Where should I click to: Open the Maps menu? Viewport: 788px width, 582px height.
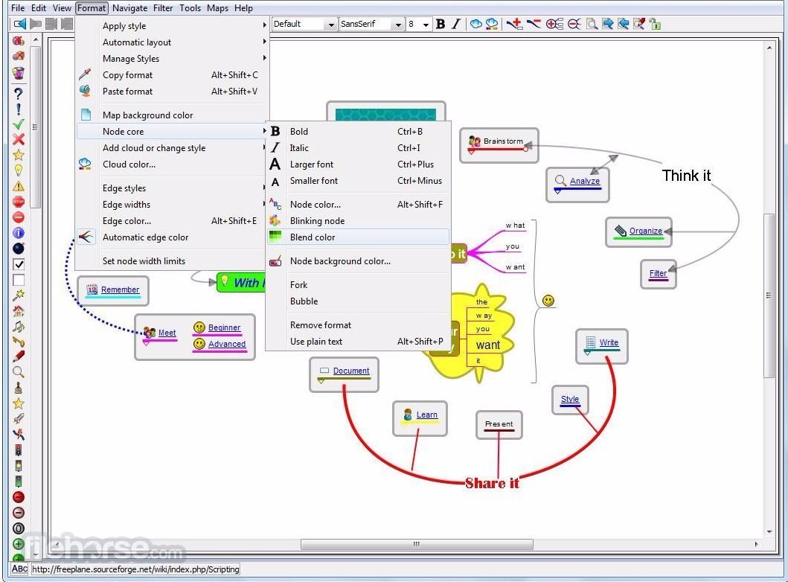click(217, 8)
